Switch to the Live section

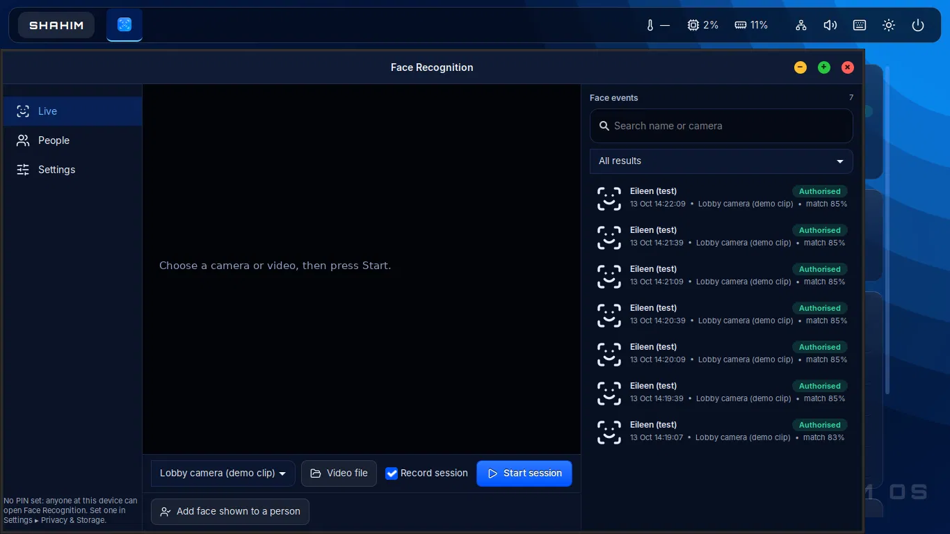click(72, 111)
